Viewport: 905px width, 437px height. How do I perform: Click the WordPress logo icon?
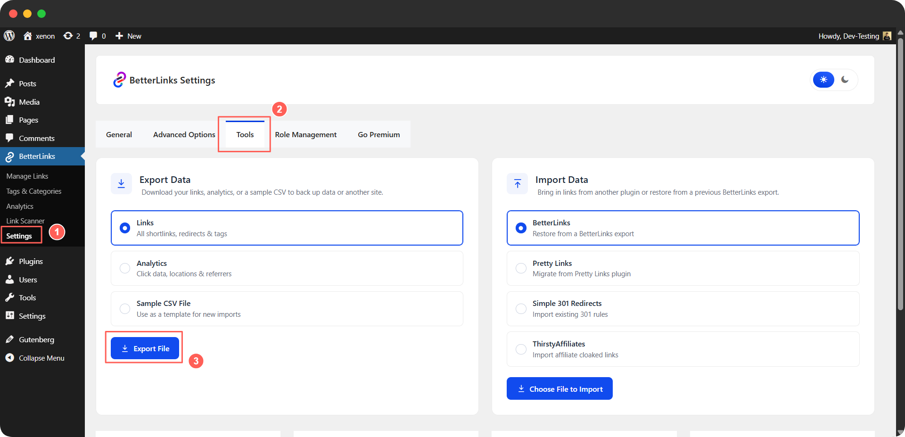9,36
